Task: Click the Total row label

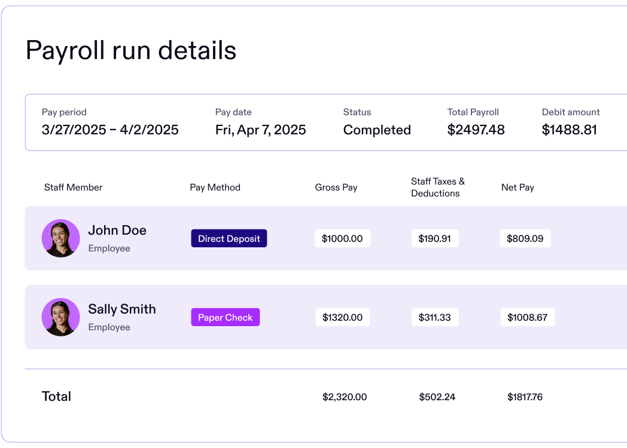Action: [56, 397]
